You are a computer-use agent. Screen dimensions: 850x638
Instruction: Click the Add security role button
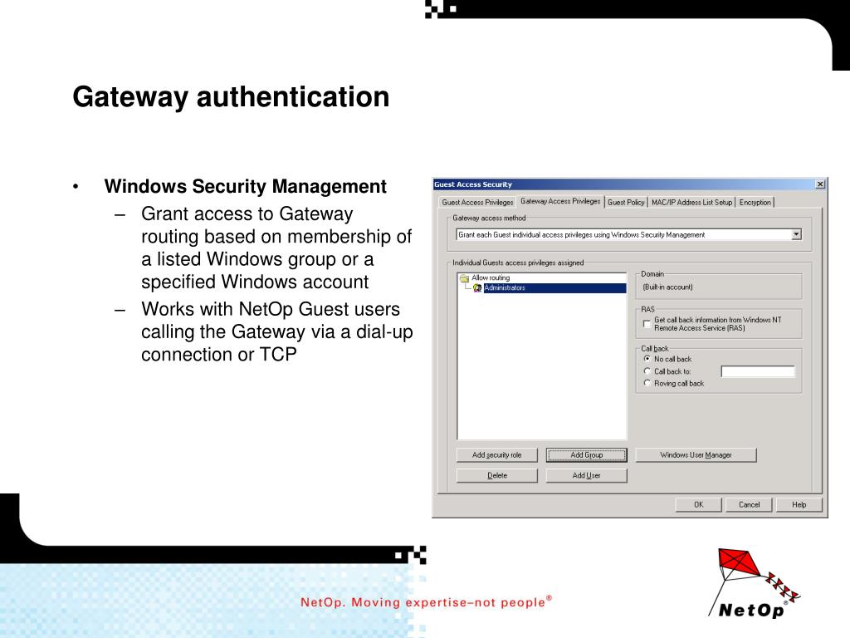pyautogui.click(x=497, y=455)
